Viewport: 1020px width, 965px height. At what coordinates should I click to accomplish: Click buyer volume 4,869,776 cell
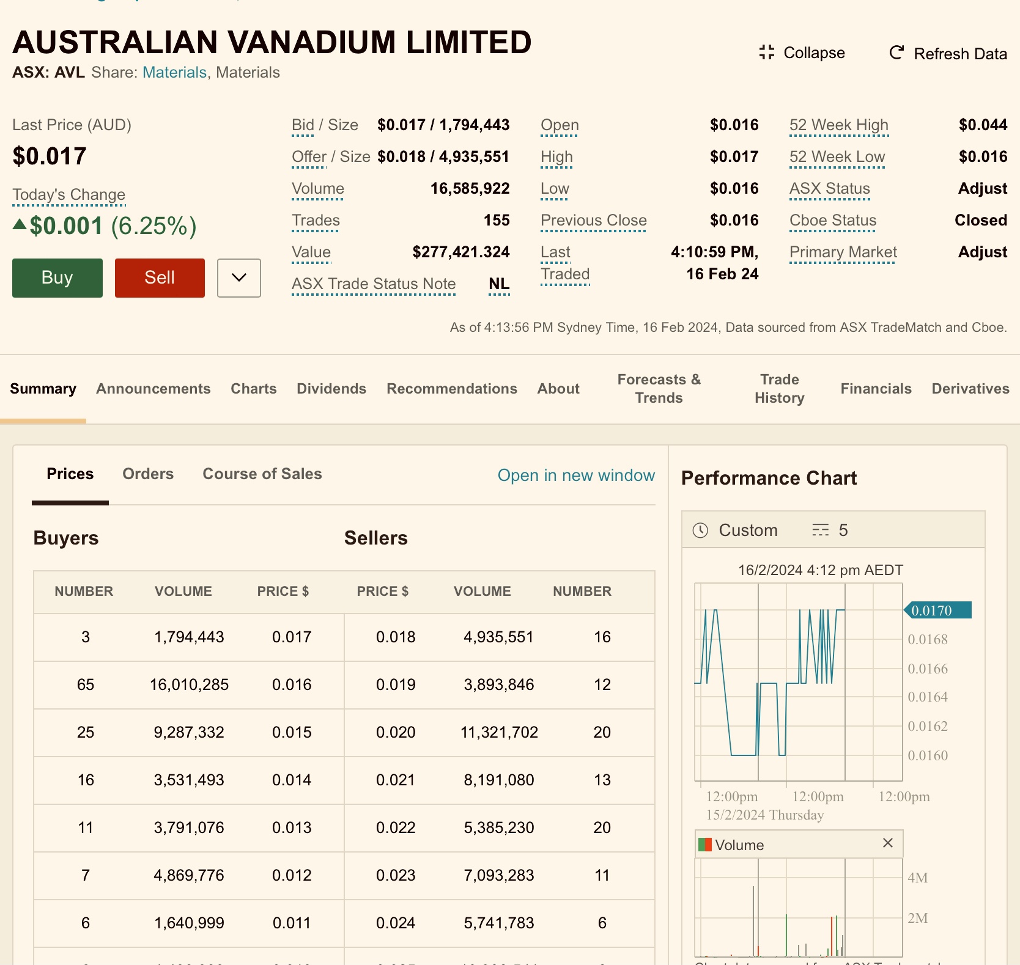[189, 876]
